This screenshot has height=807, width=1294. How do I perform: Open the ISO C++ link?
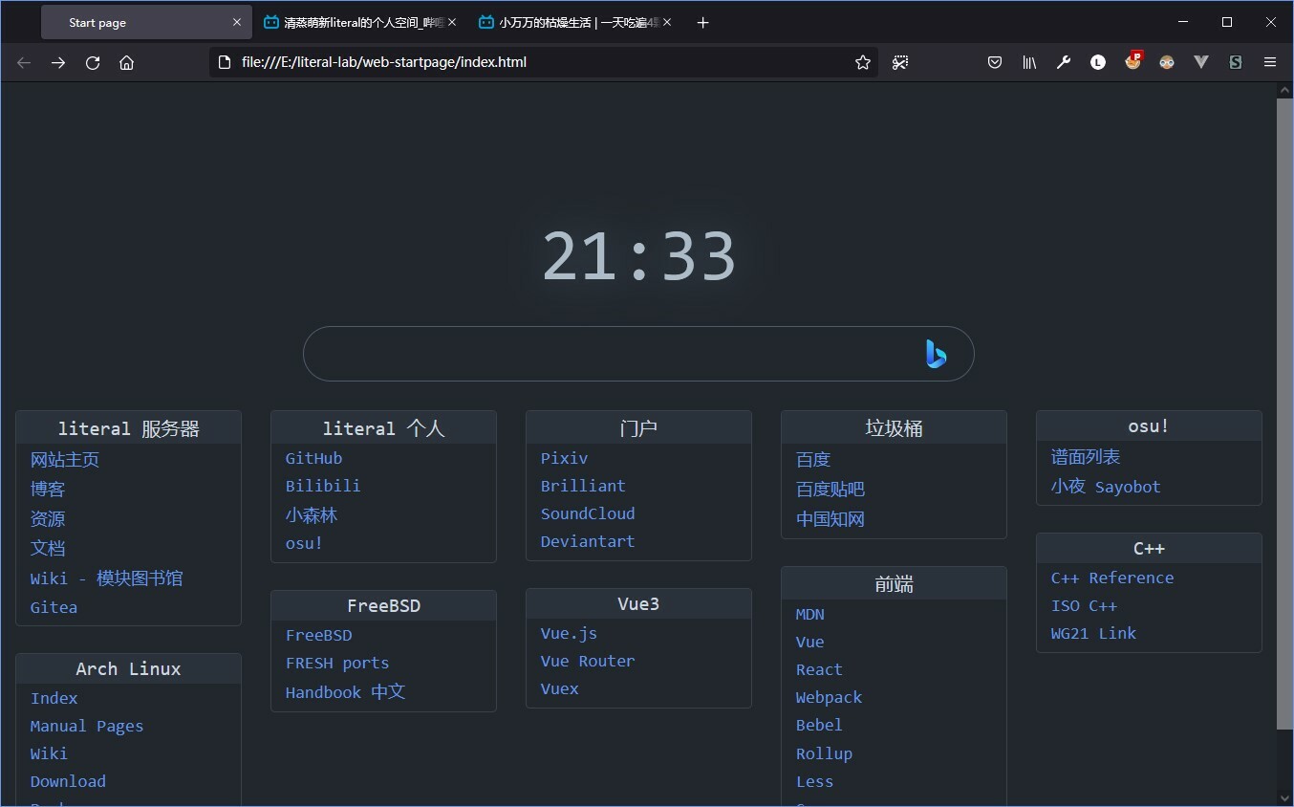click(x=1084, y=605)
